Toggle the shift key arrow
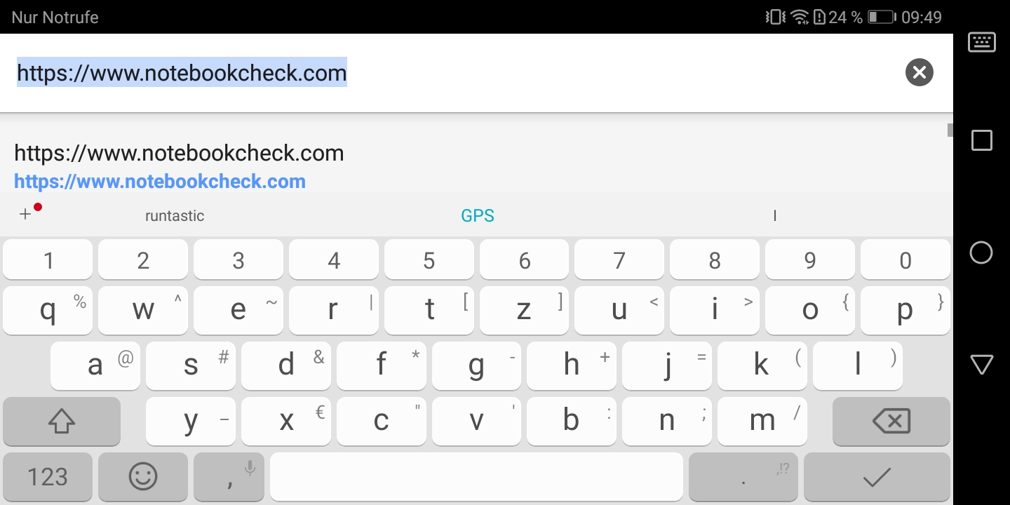 click(62, 421)
